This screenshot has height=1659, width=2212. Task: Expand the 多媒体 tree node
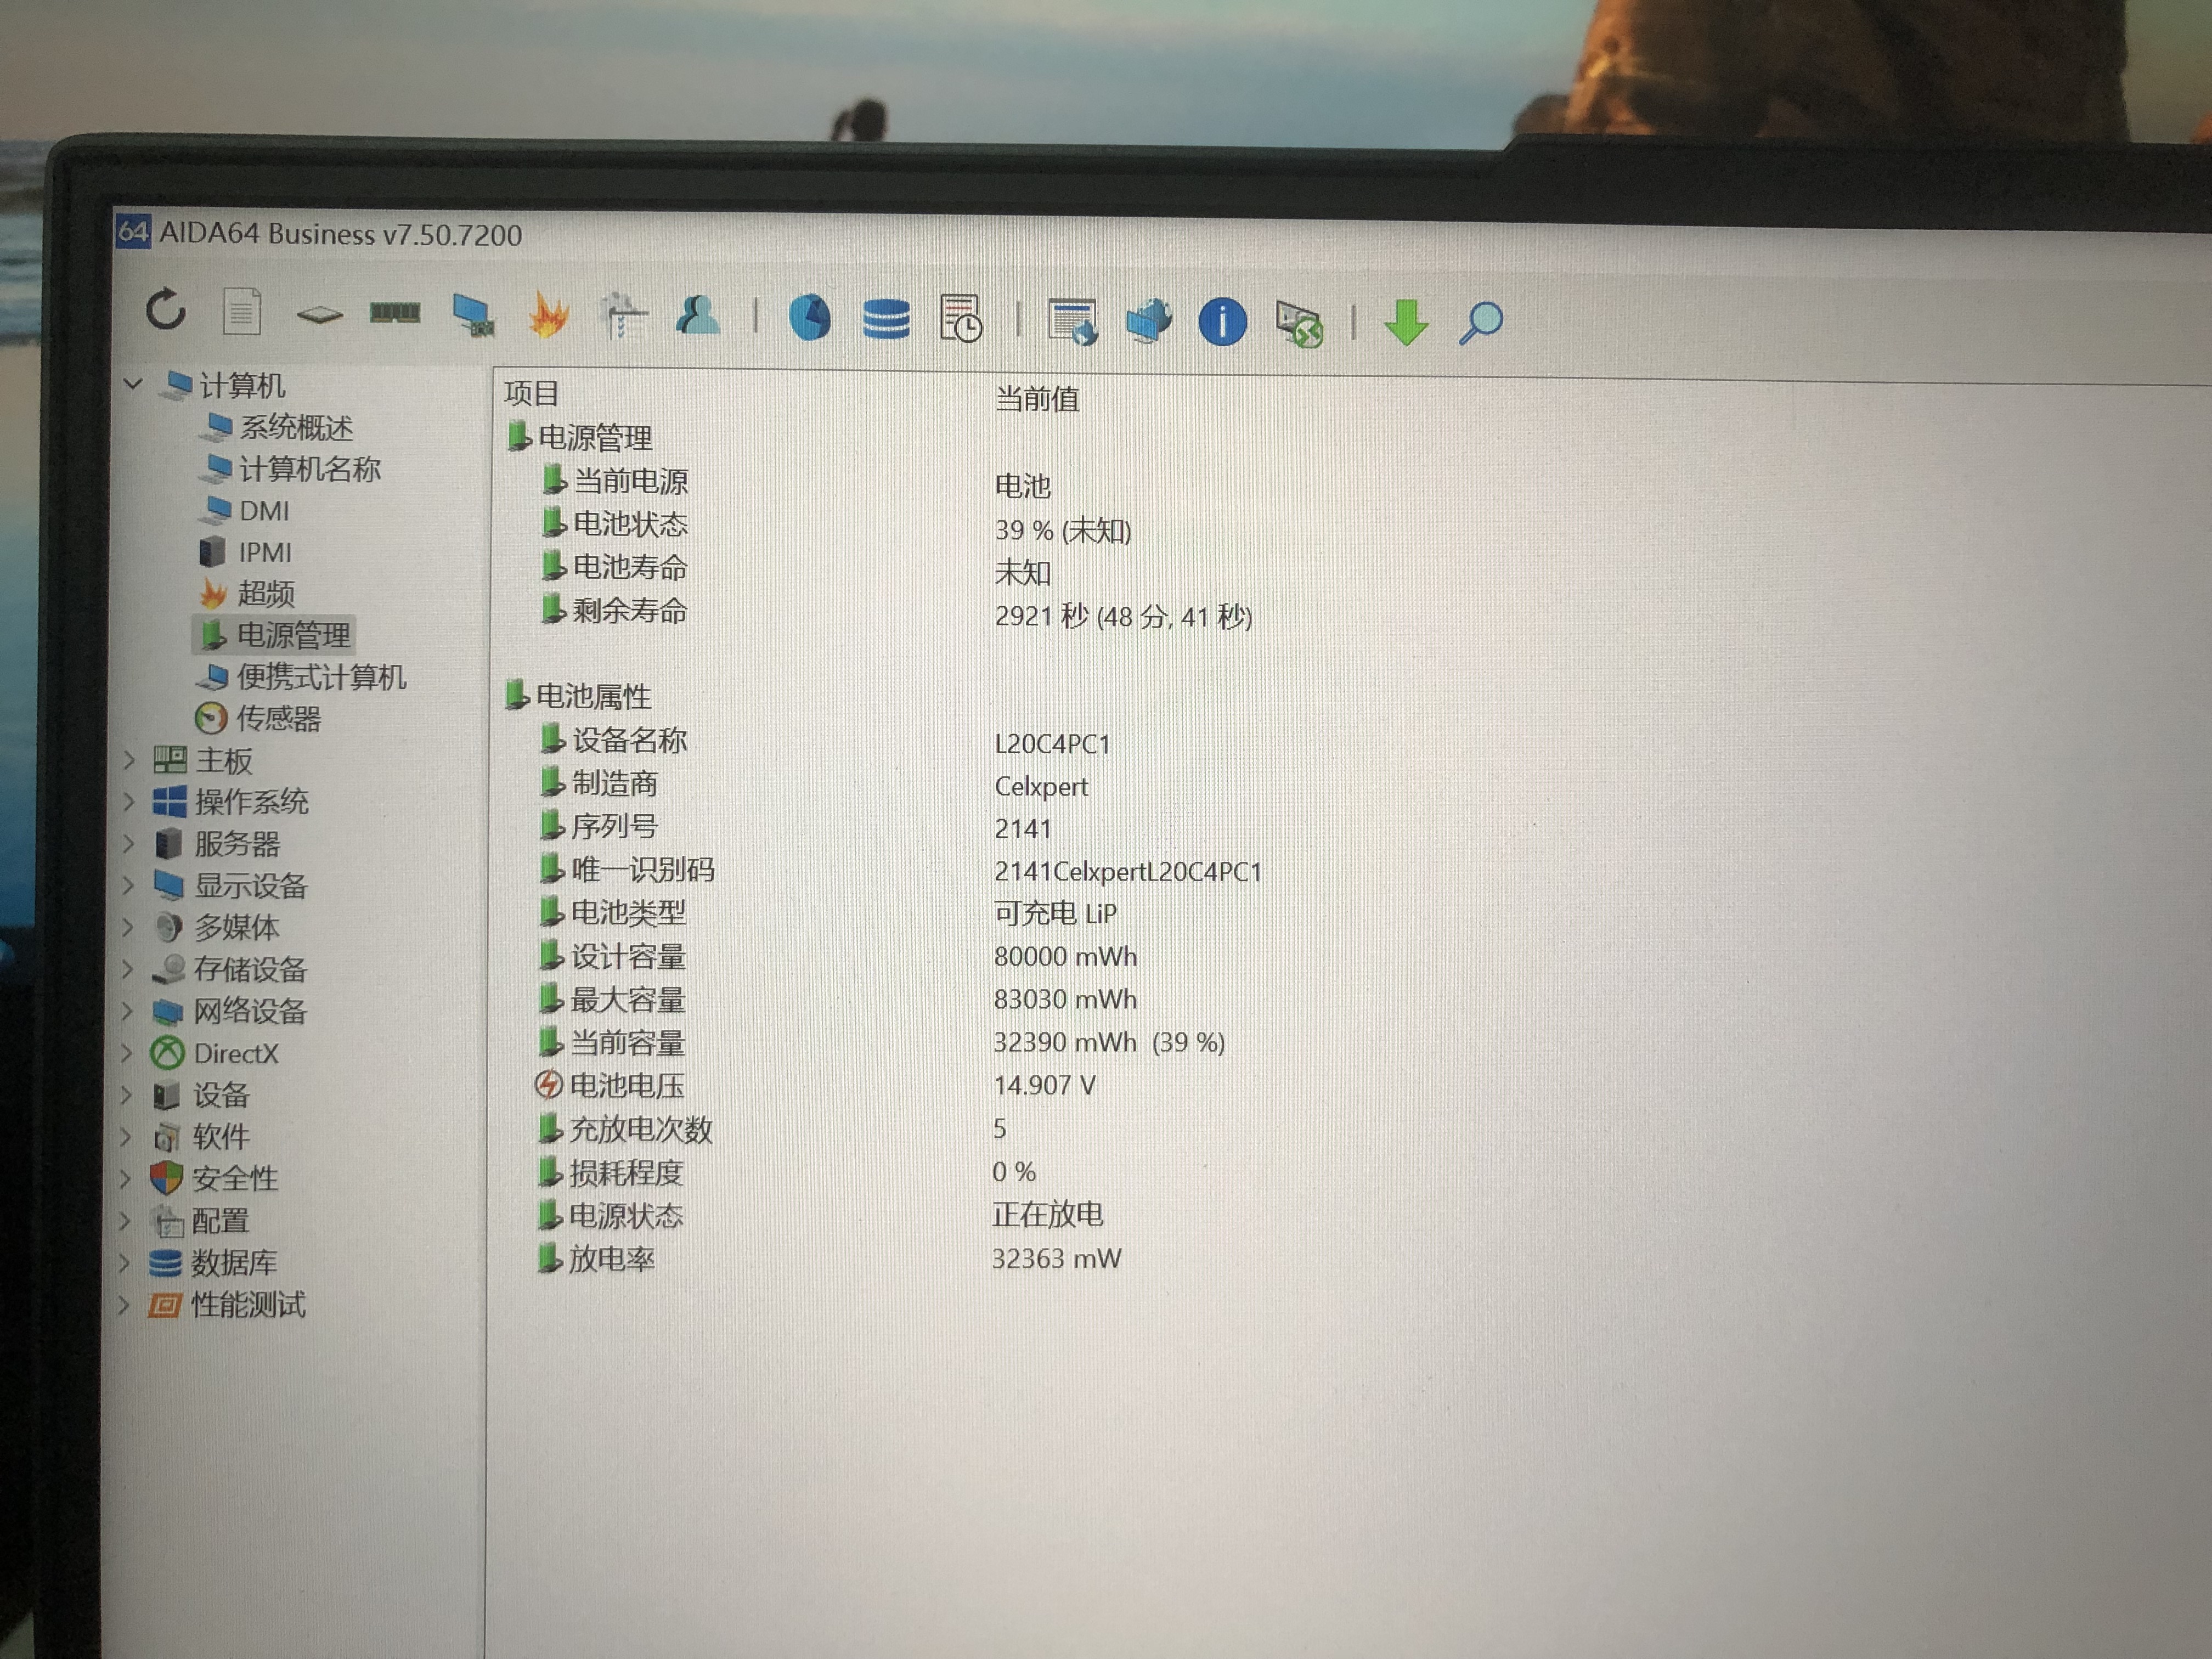[127, 927]
